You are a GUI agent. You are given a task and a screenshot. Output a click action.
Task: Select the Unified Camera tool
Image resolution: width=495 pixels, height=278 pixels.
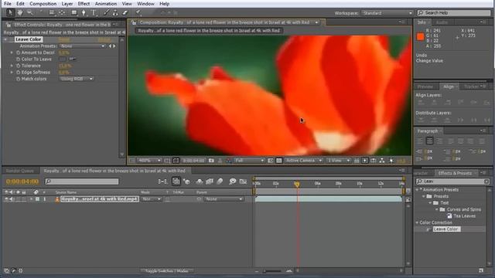point(52,12)
